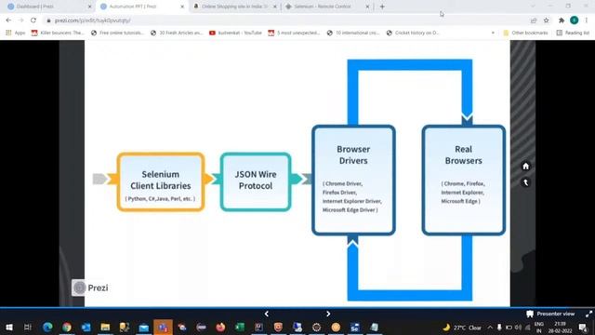595x335 pixels.
Task: Close the Automation PPT tab
Action: (182, 7)
